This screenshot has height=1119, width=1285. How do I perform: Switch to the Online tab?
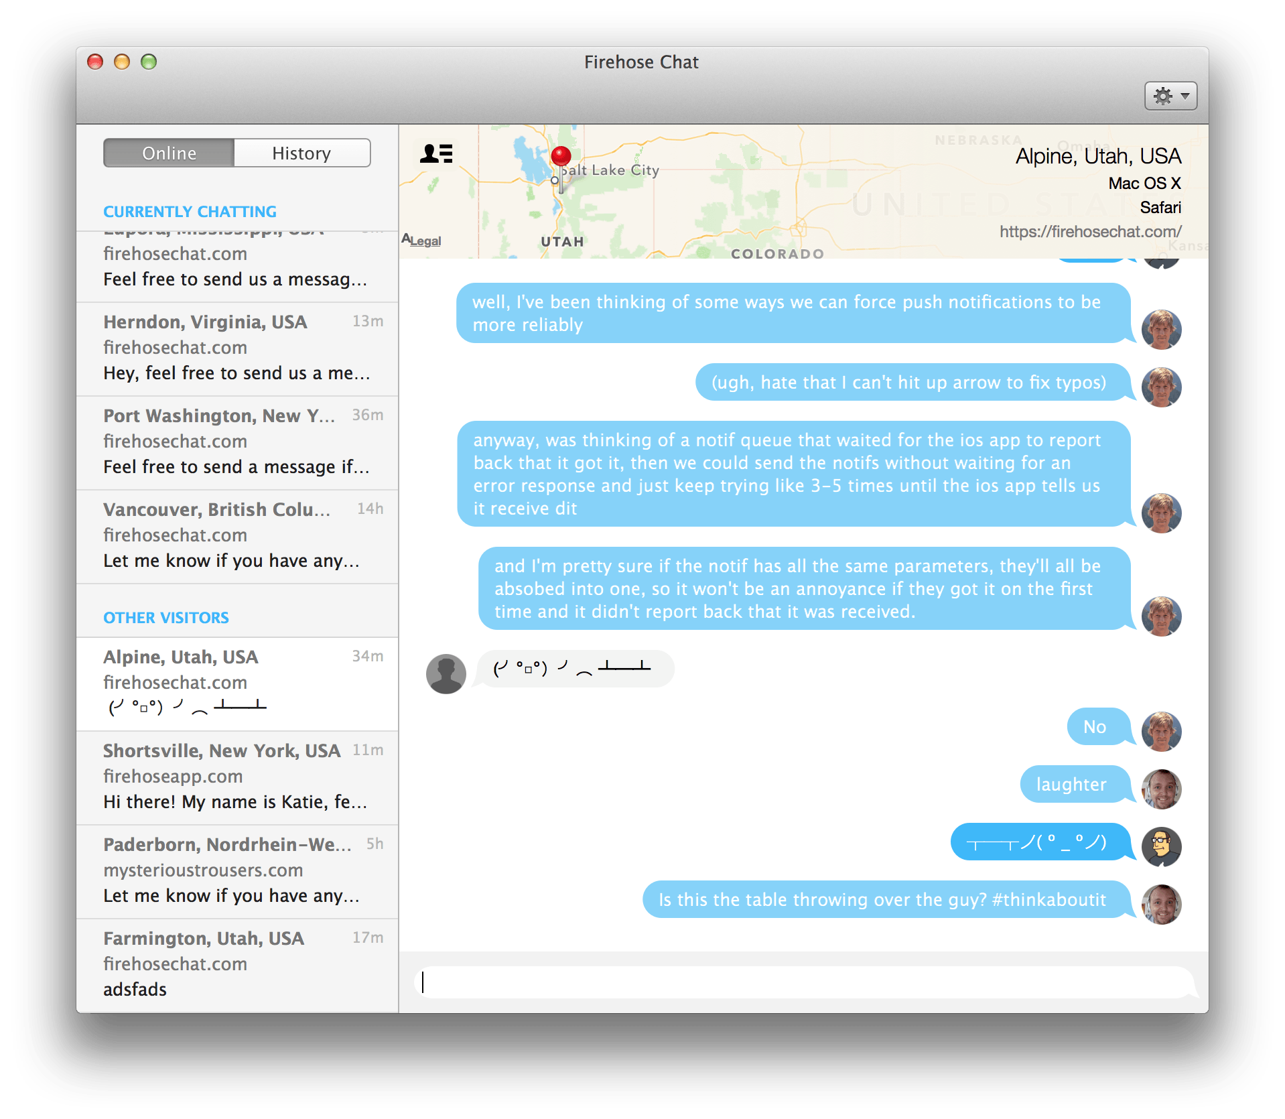169,153
